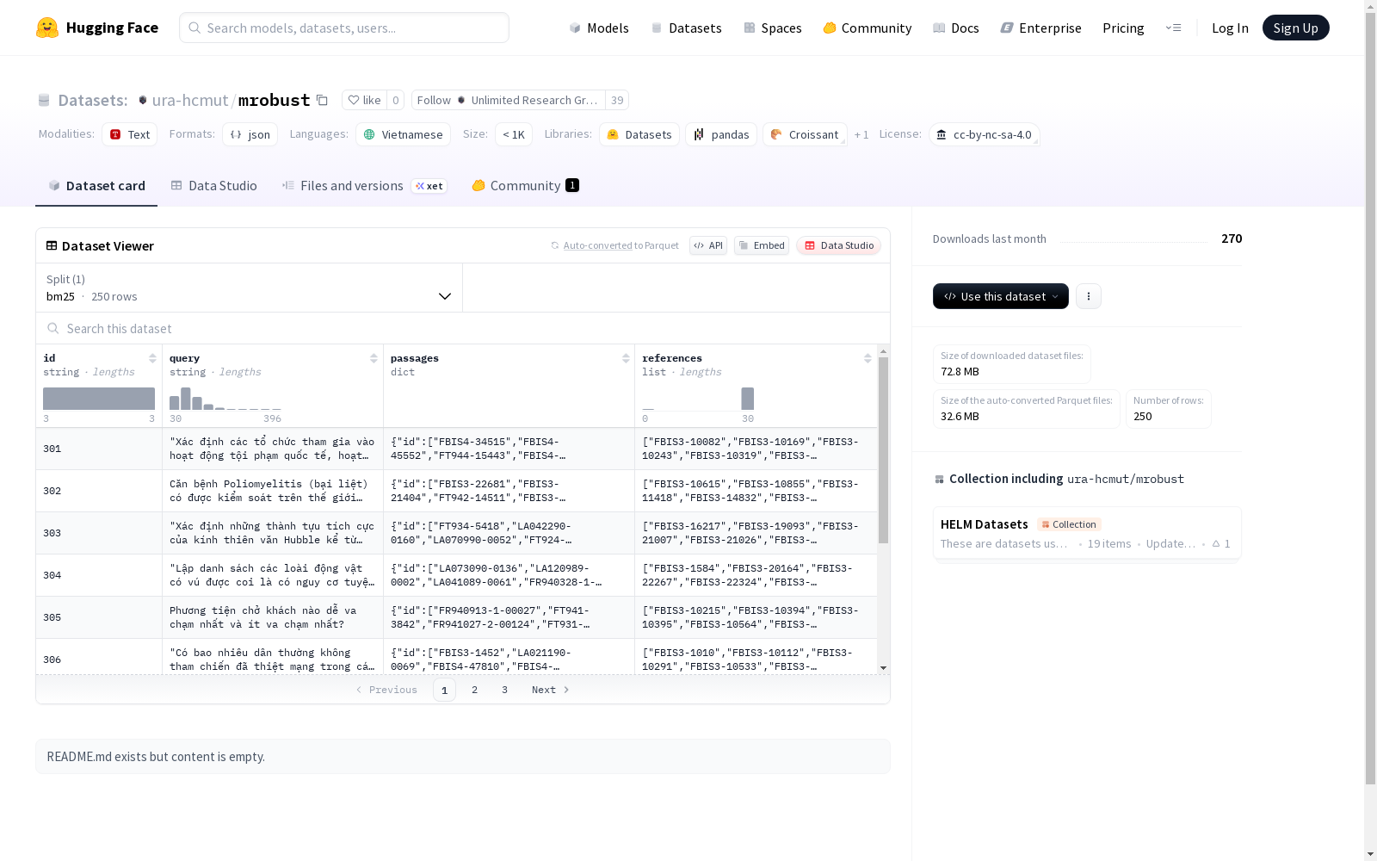Screen dimensions: 1377x861
Task: Copy dataset name with copy icon
Action: click(322, 100)
